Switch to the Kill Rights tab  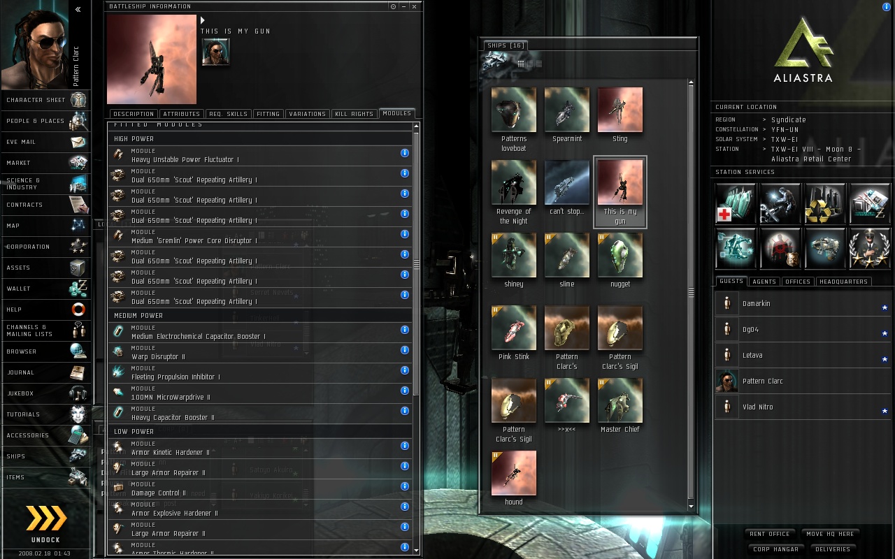354,114
